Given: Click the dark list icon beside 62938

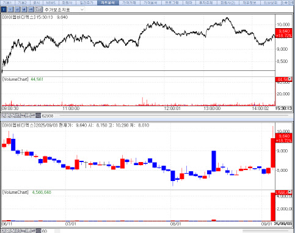Looking at the screenshot, I should tap(38, 116).
